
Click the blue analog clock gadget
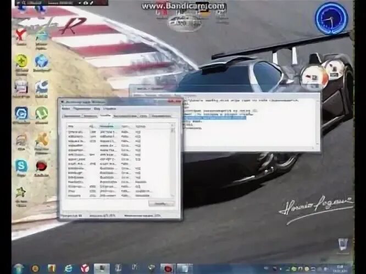pos(331,18)
